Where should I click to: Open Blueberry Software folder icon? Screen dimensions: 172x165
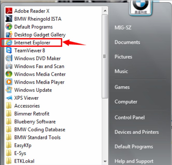[x=9, y=121]
